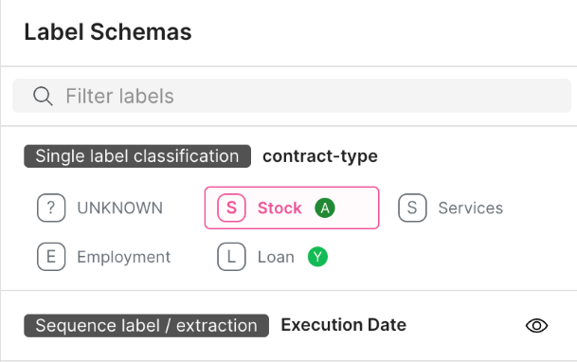
Task: Click the Single label classification tag
Action: (x=137, y=156)
